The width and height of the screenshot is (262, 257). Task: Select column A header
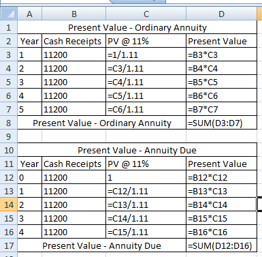point(29,14)
